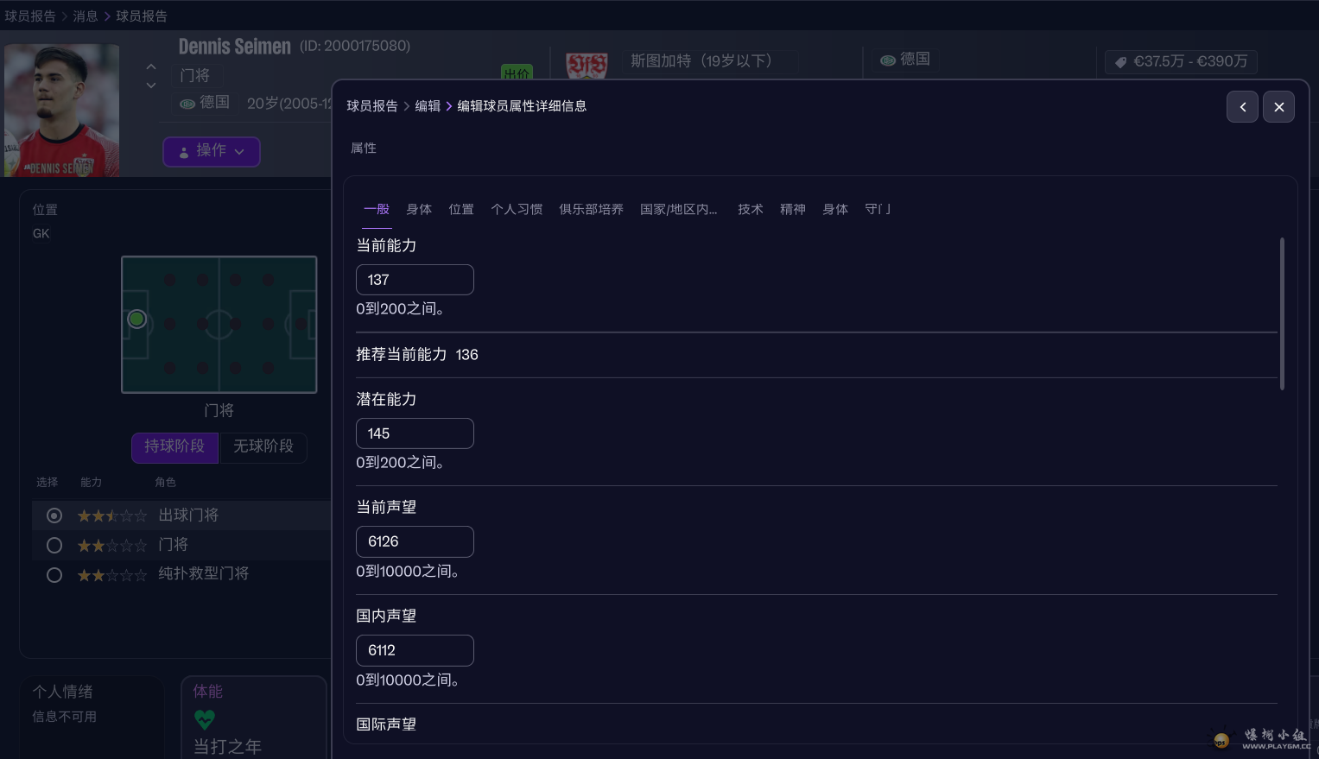
Task: Click the goalkeeper position dot on pitch
Action: pyautogui.click(x=136, y=319)
